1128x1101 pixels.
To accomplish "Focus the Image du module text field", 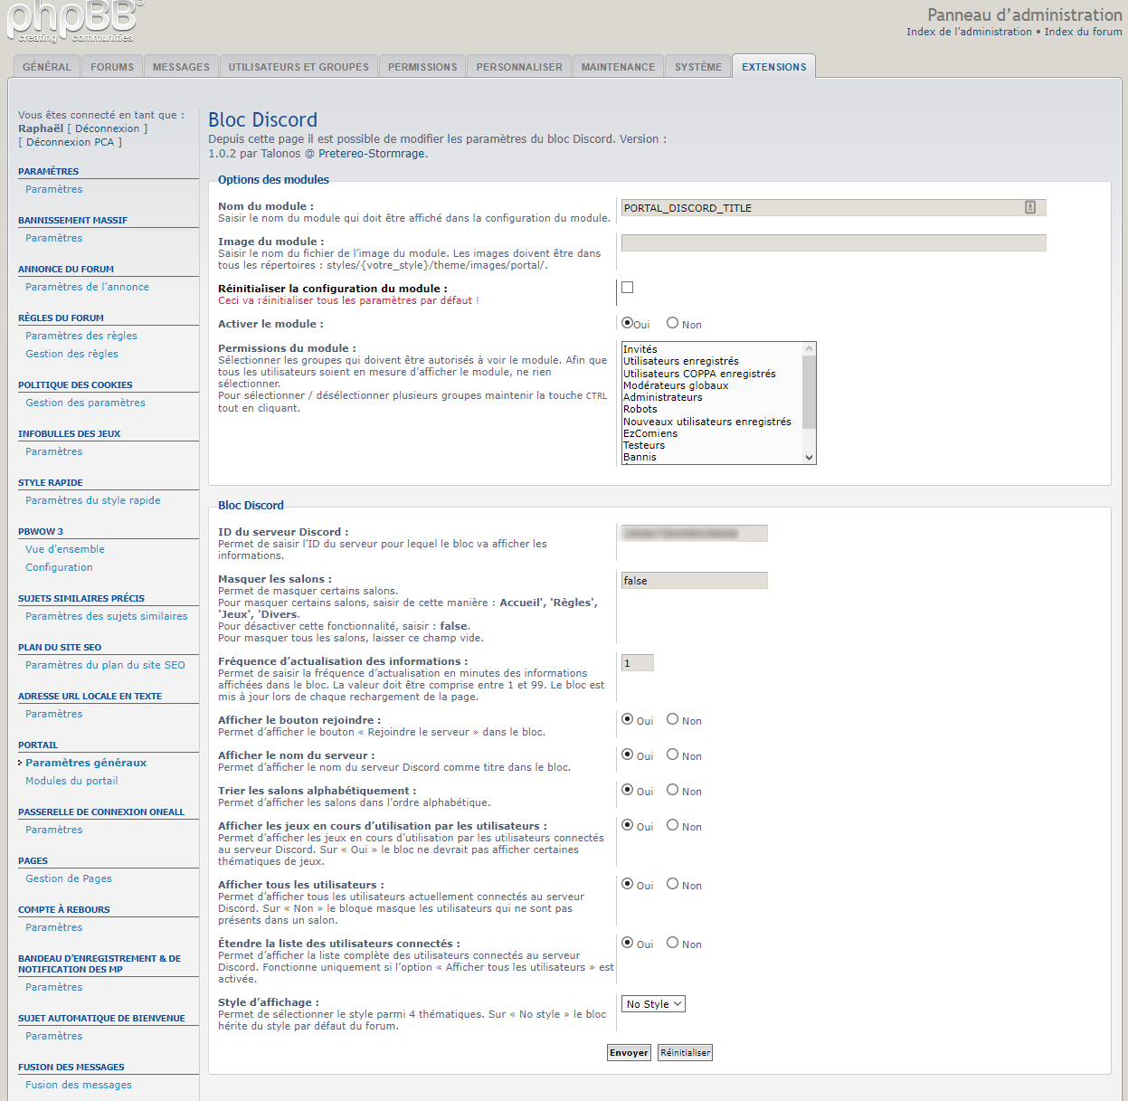I will click(833, 242).
